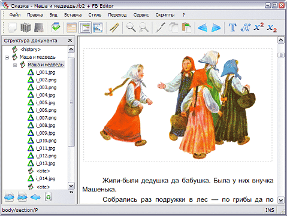Switch to source code view mode
The height and width of the screenshot is (216, 287).
[98, 28]
